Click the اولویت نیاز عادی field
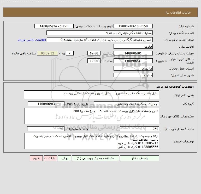 coord(133,46)
